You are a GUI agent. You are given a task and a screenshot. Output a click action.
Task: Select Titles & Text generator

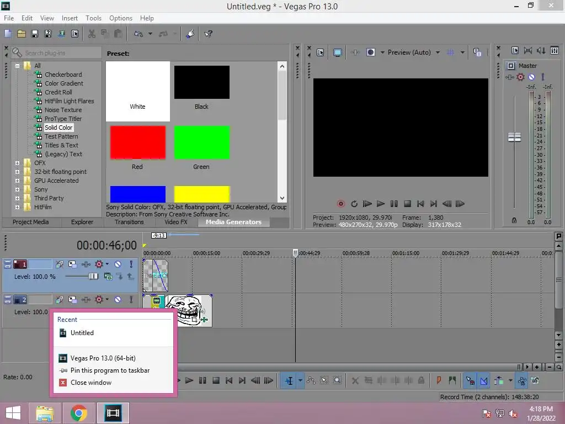pyautogui.click(x=61, y=145)
